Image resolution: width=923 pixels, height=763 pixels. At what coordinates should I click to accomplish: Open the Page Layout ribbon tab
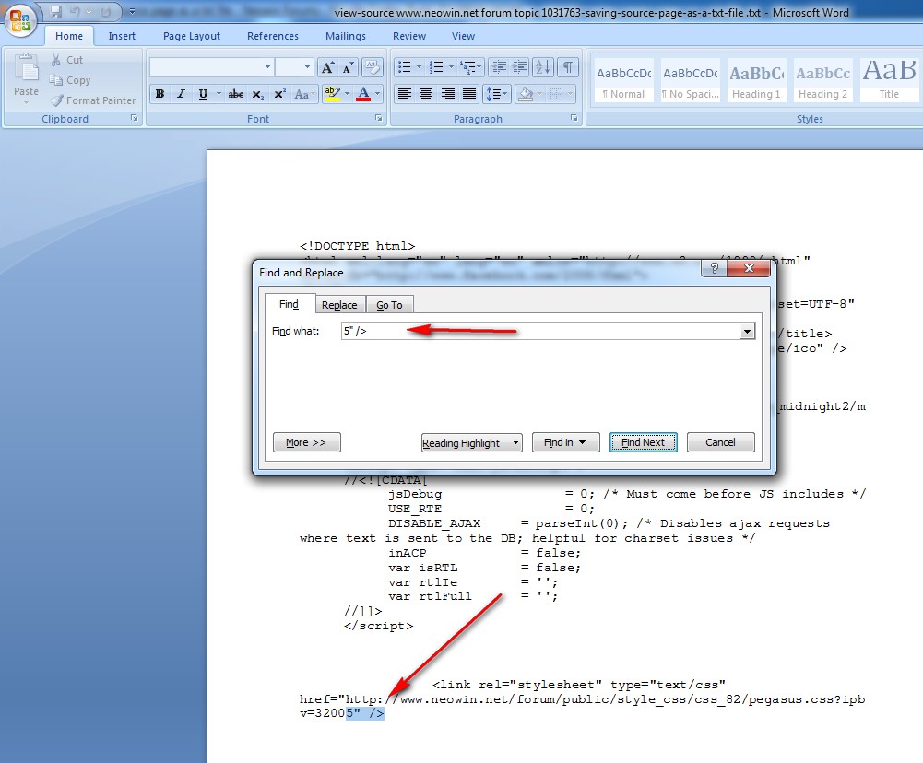coord(192,36)
